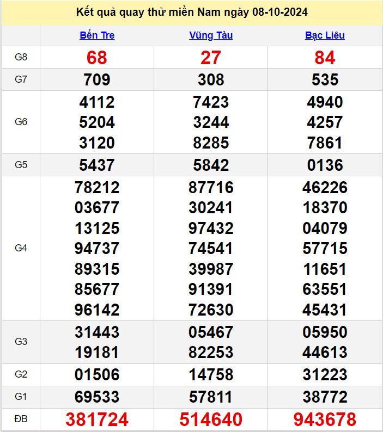Click G4 number 30241
This screenshot has height=432, width=383.
pos(211,207)
